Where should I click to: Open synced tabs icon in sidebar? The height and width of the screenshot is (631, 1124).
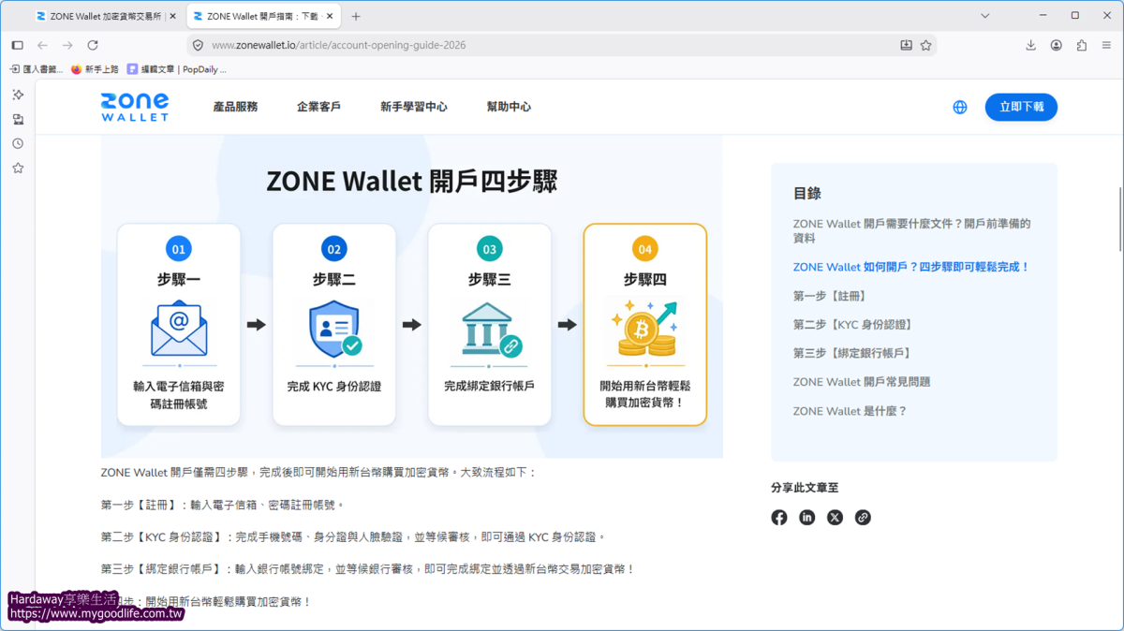18,119
